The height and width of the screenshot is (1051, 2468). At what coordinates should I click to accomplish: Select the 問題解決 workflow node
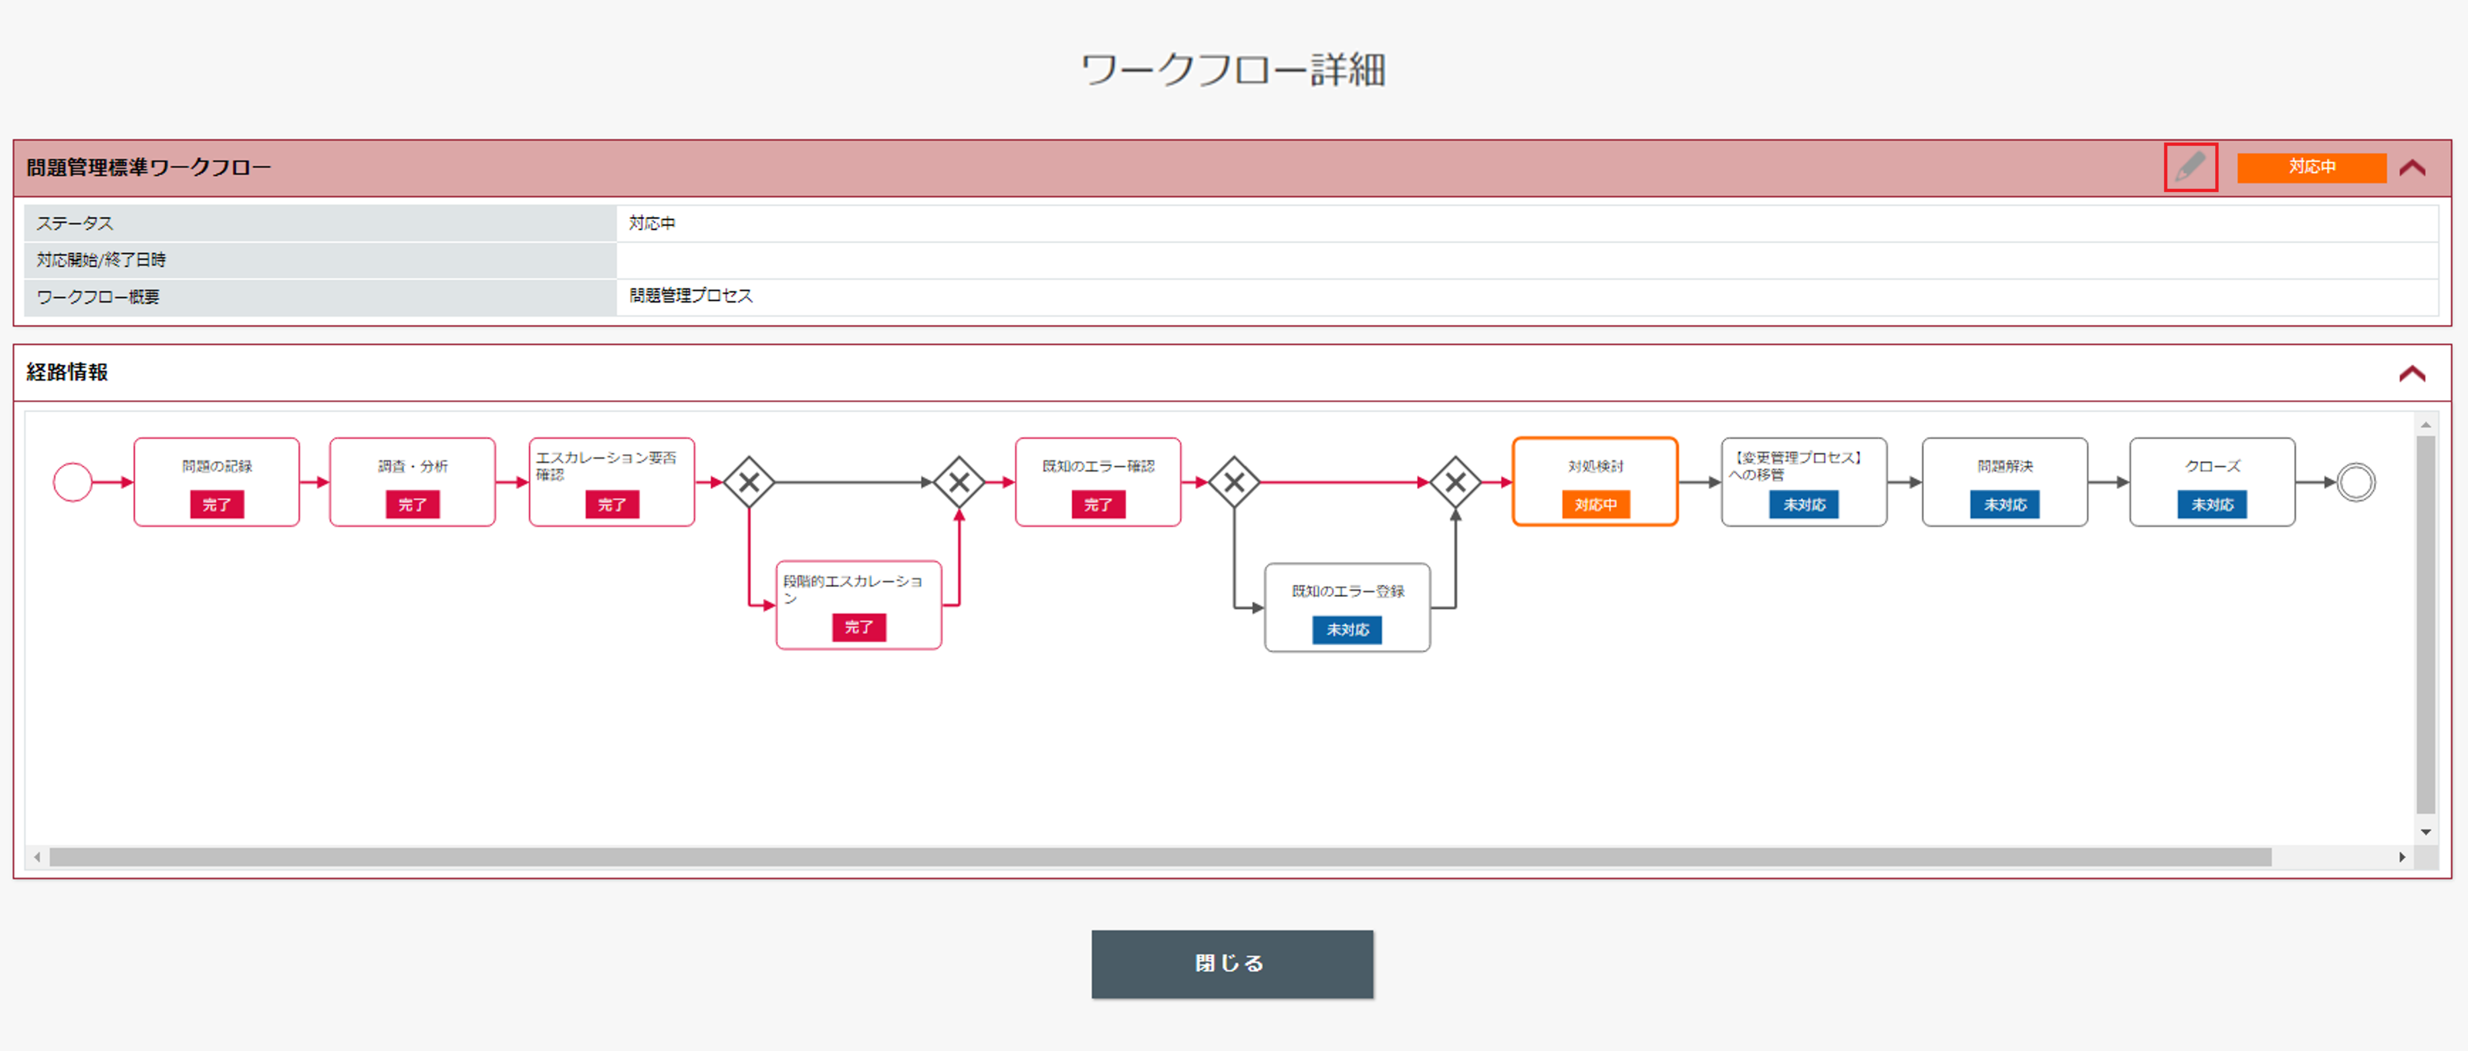pyautogui.click(x=2004, y=481)
